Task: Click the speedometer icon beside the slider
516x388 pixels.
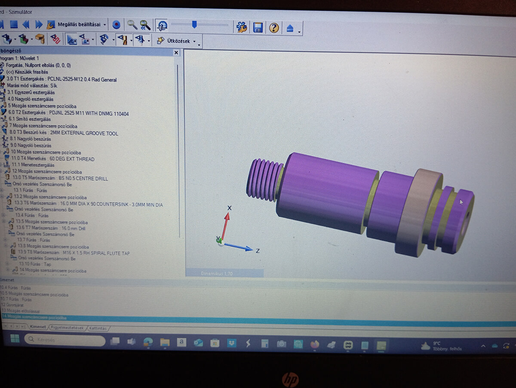Action: (x=162, y=25)
